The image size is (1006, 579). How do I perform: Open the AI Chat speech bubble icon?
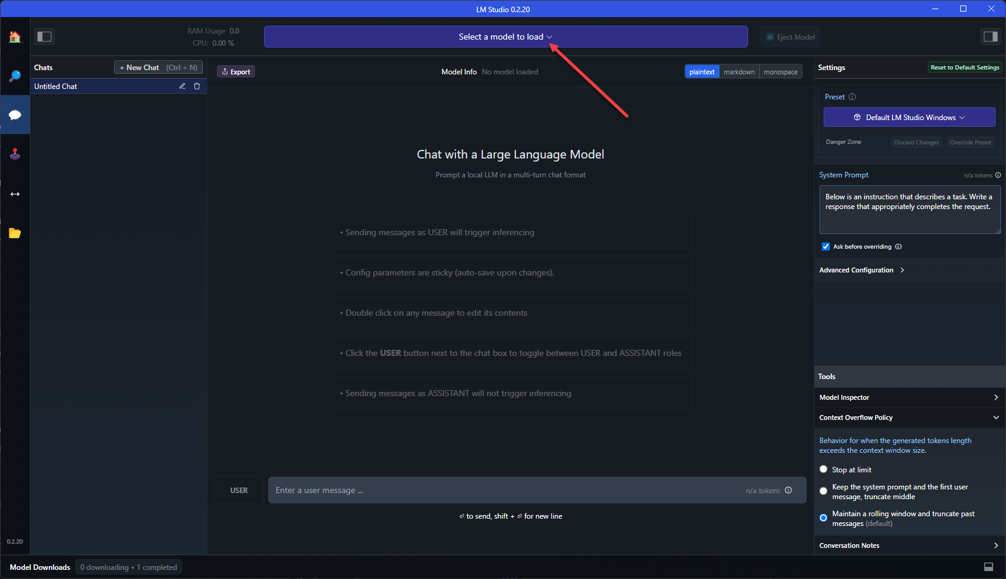pyautogui.click(x=15, y=115)
